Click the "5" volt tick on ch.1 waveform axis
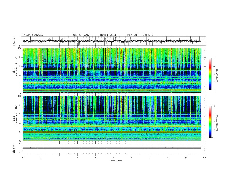This screenshot has width=230, height=177. (x=20, y=37)
